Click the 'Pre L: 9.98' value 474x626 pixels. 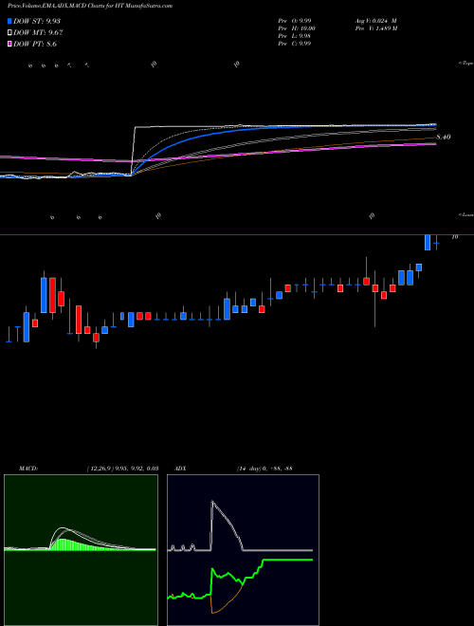click(295, 36)
